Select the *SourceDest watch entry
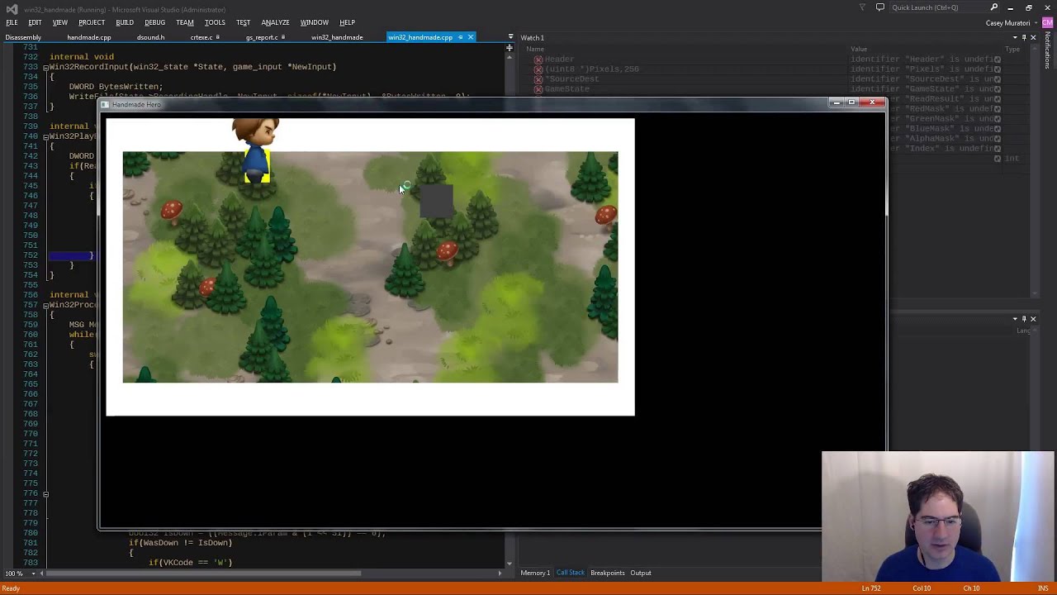The width and height of the screenshot is (1057, 595). point(572,79)
